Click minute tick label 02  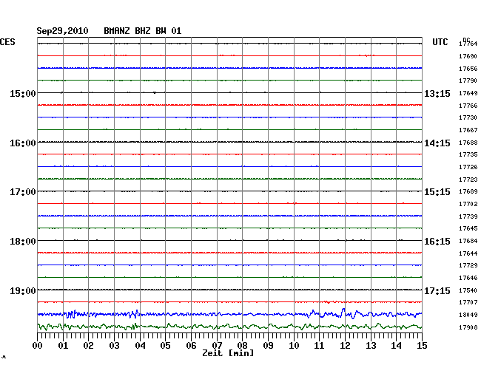[88, 345]
